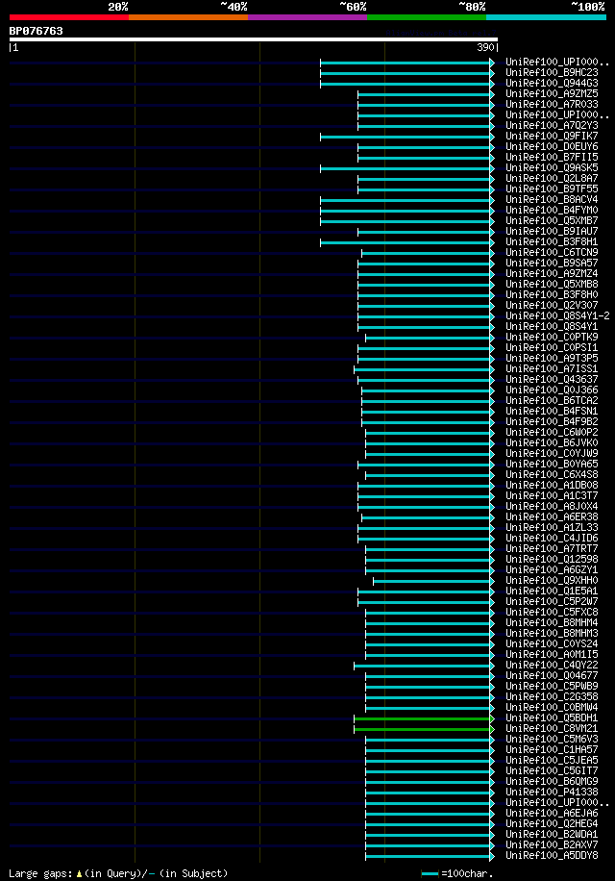Select the UniRef100_B6JVK0 label

[552, 443]
